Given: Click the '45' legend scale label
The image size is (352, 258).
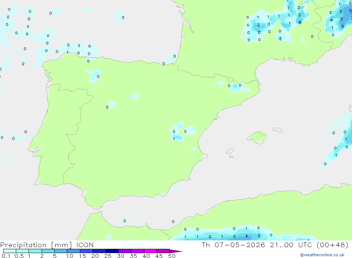Looking at the screenshot, I should click(x=159, y=256).
